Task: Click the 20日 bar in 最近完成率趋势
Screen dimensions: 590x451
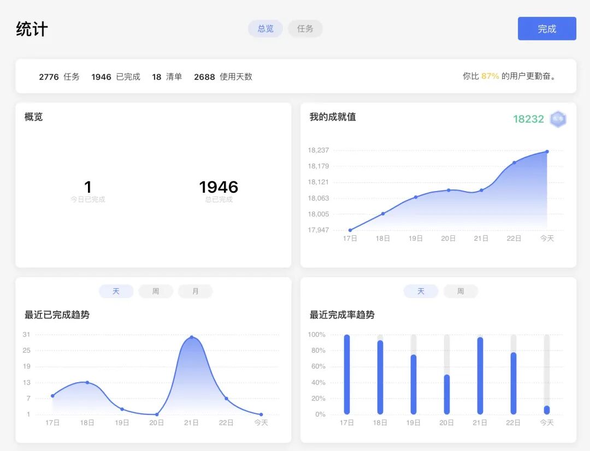Action: coord(447,394)
